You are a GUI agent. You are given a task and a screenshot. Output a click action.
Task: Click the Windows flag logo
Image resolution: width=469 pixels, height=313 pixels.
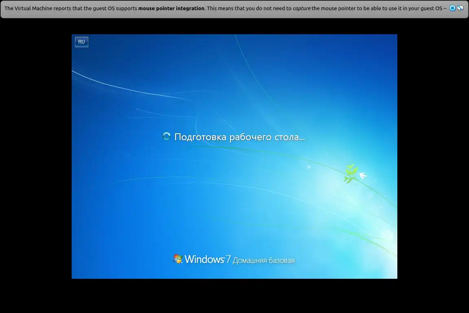click(178, 259)
